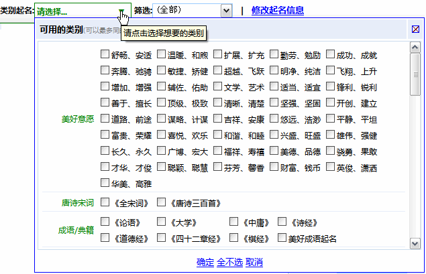Click the scrollbar down arrow in category panel
Screen dimensions: 426x274
click(x=415, y=242)
